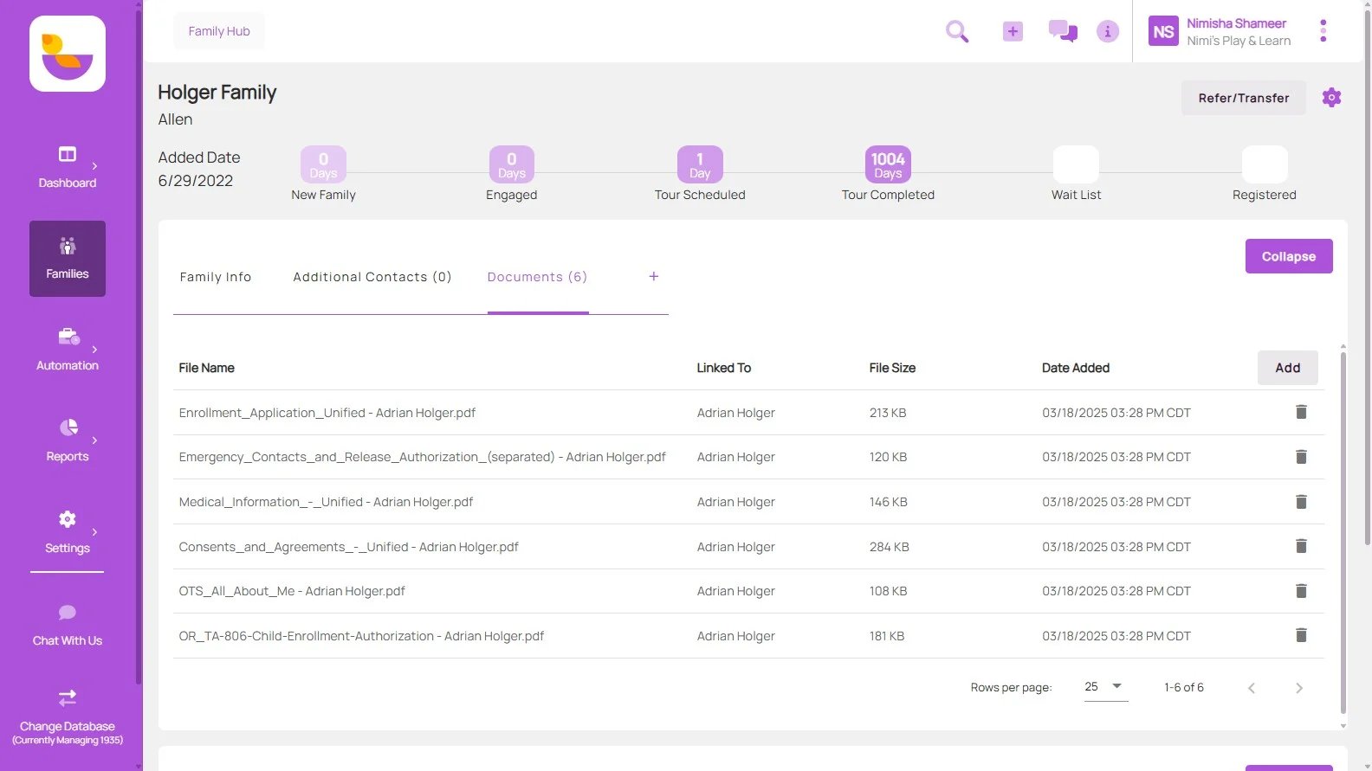The width and height of the screenshot is (1372, 771).
Task: Select the Engaged stage marker
Action: 512,164
